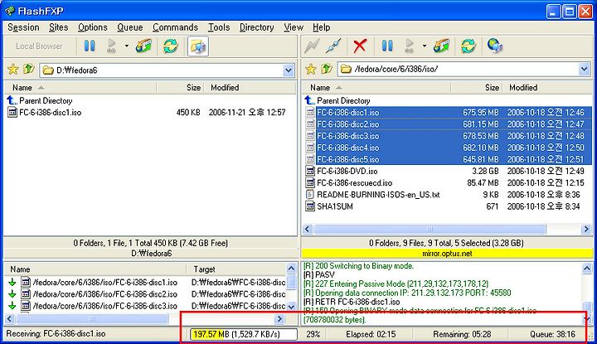Open remote favorites star icon

[x=311, y=69]
